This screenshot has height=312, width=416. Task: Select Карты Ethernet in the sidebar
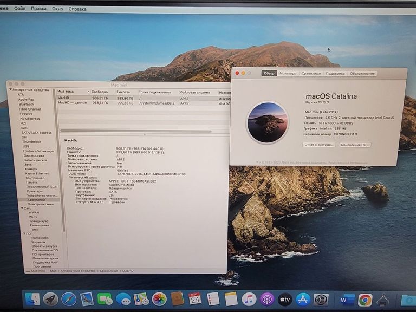37,173
